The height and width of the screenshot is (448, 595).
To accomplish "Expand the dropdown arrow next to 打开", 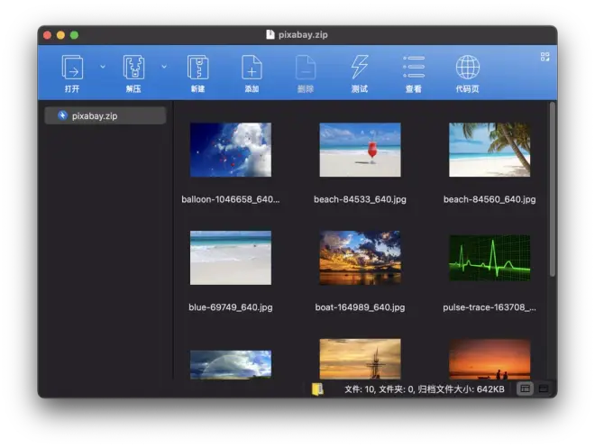I will click(102, 67).
